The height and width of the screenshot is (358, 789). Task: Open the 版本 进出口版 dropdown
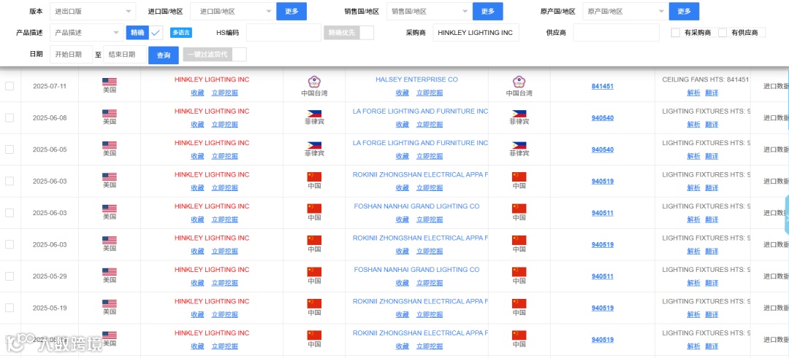point(93,11)
